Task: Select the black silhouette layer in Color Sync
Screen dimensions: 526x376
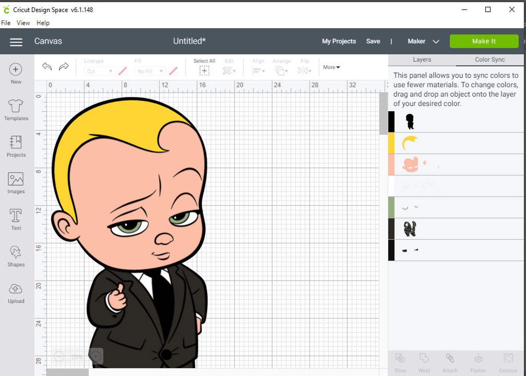Action: coord(456,122)
